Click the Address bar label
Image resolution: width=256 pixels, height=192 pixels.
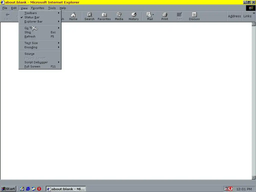click(x=234, y=16)
